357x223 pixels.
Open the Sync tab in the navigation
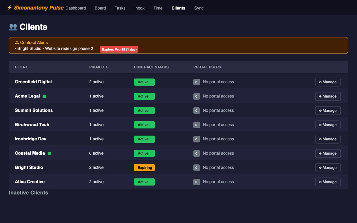(199, 8)
